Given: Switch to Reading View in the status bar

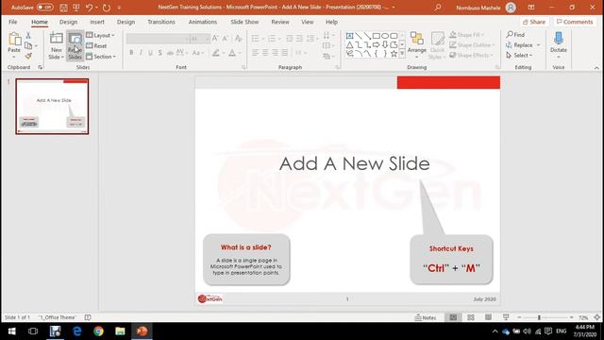Looking at the screenshot, I should tap(488, 317).
